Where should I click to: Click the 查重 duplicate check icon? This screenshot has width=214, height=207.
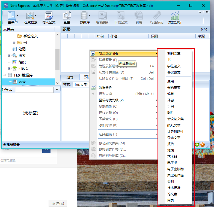click(67, 15)
